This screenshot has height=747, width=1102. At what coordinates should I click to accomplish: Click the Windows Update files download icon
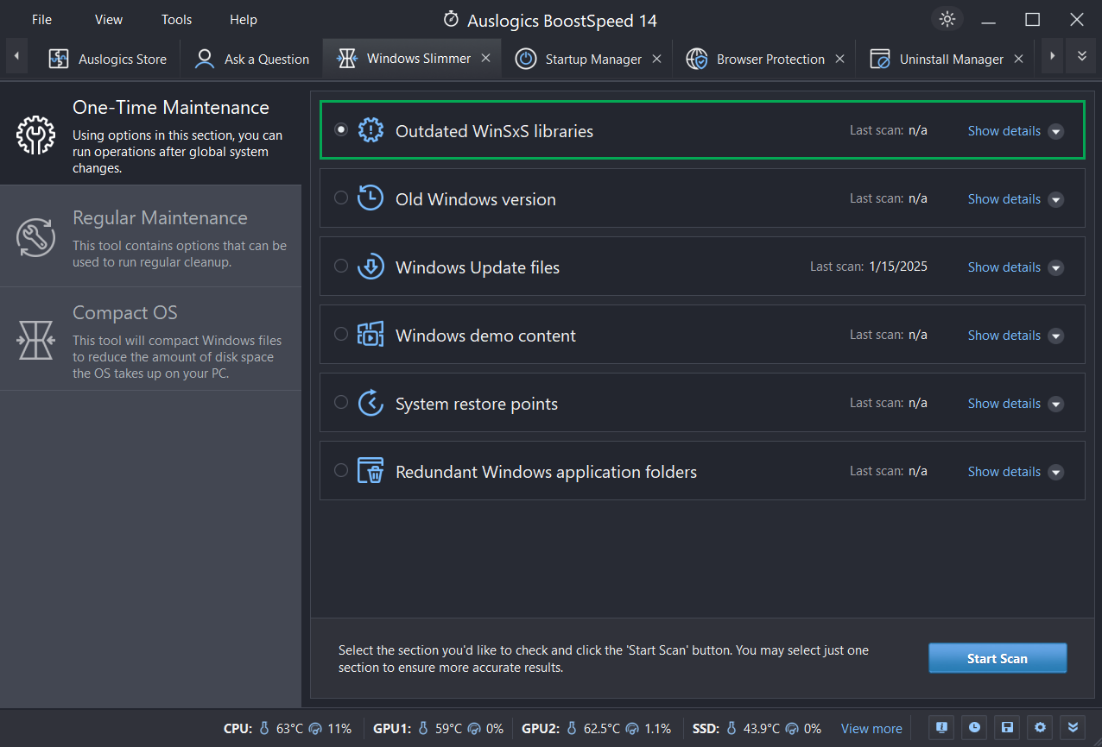370,267
